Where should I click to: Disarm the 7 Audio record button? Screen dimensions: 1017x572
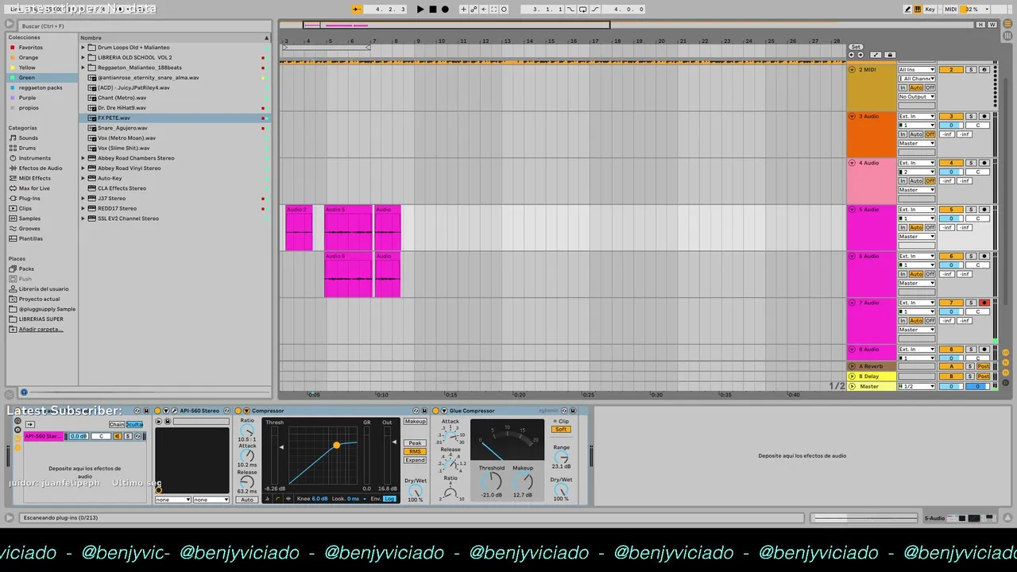984,303
